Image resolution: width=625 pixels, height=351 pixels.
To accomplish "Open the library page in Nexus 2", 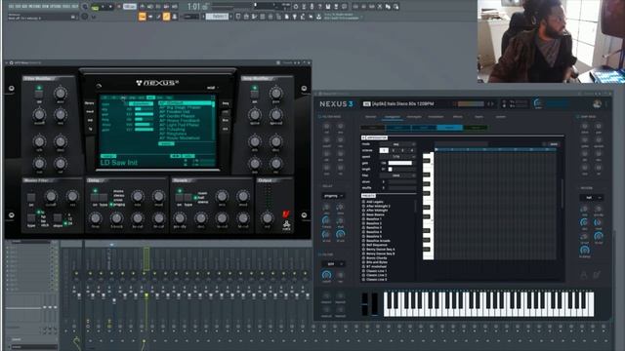I will click(x=90, y=103).
